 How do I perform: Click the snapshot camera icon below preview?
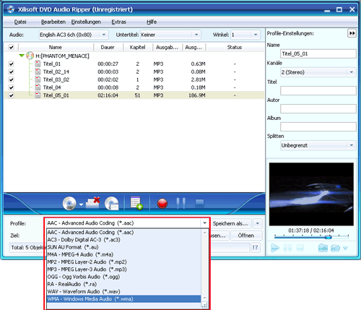click(x=323, y=248)
